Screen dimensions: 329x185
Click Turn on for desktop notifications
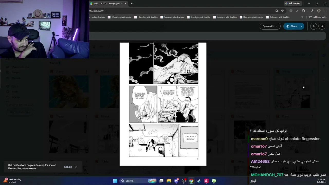(68, 167)
